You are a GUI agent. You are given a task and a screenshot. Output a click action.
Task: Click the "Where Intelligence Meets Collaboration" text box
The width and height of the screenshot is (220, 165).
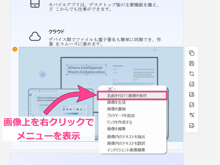coord(86,70)
